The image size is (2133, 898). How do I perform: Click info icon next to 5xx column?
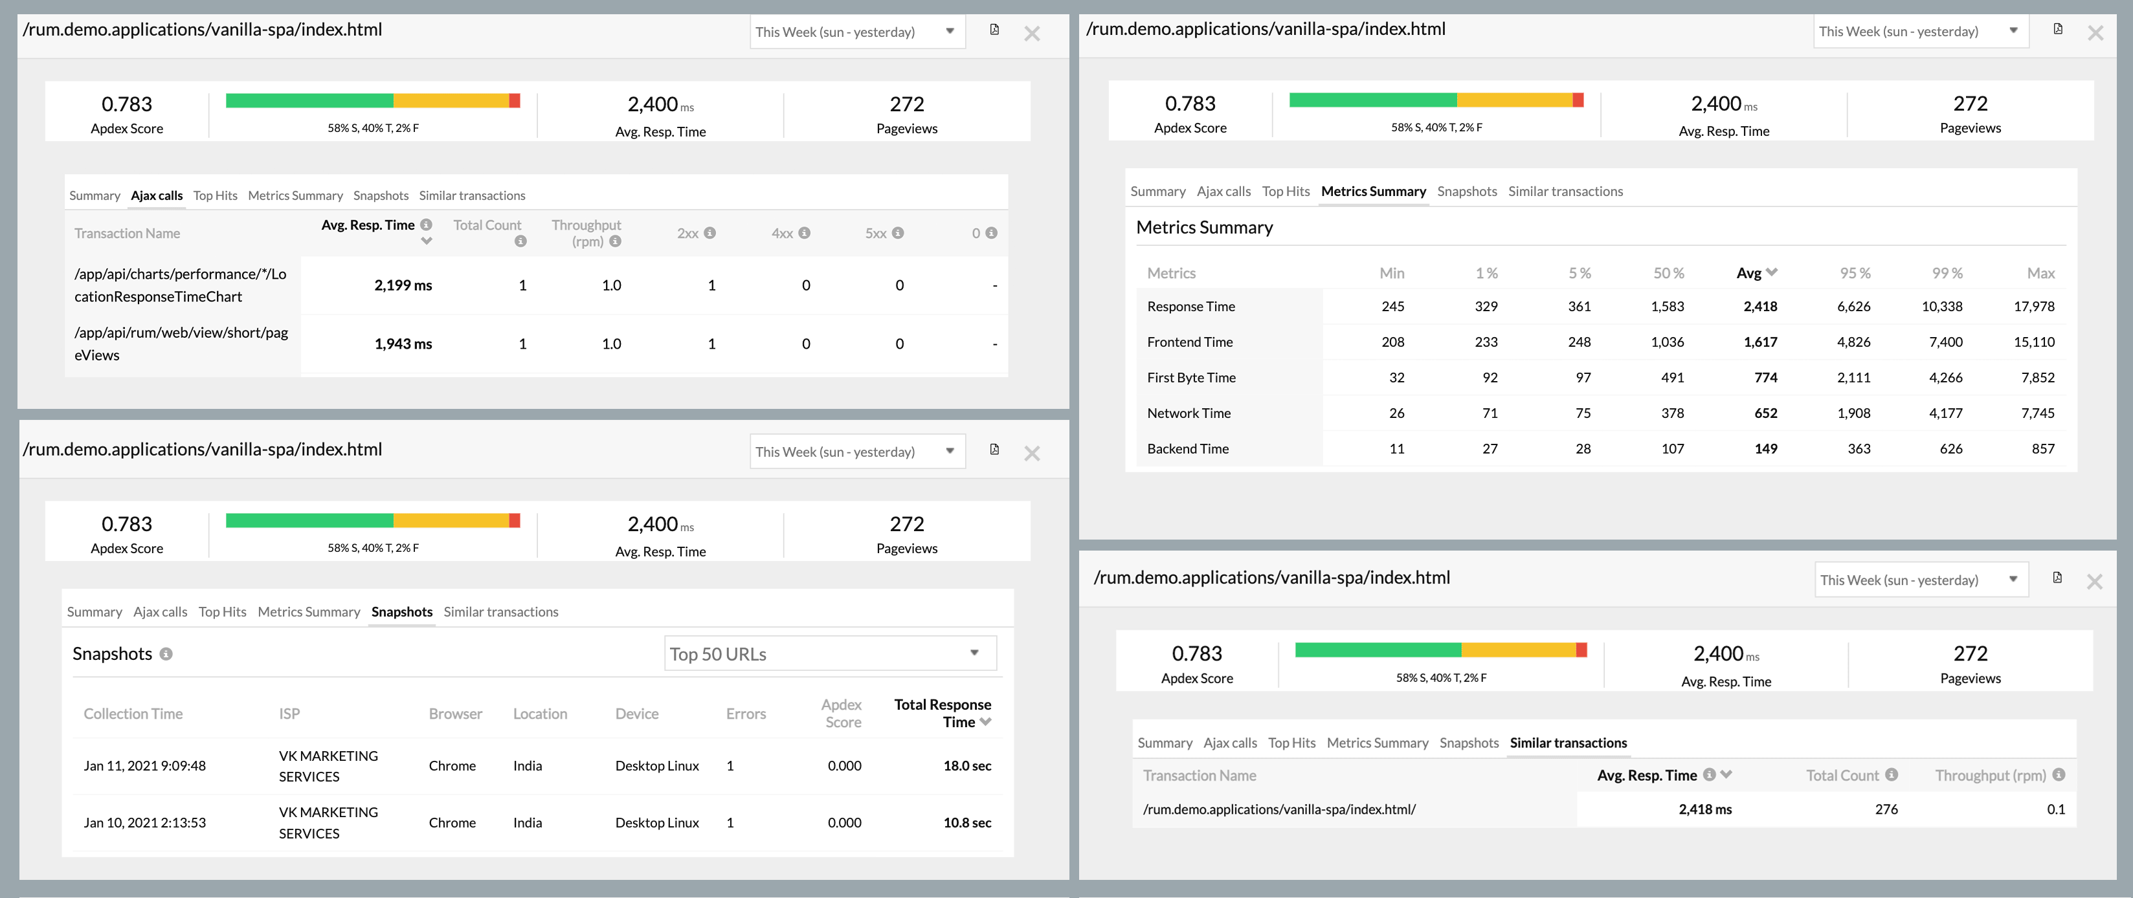pyautogui.click(x=898, y=234)
